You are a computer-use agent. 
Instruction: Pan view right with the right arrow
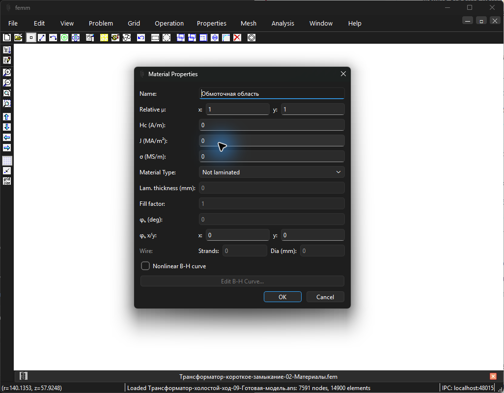pos(7,147)
